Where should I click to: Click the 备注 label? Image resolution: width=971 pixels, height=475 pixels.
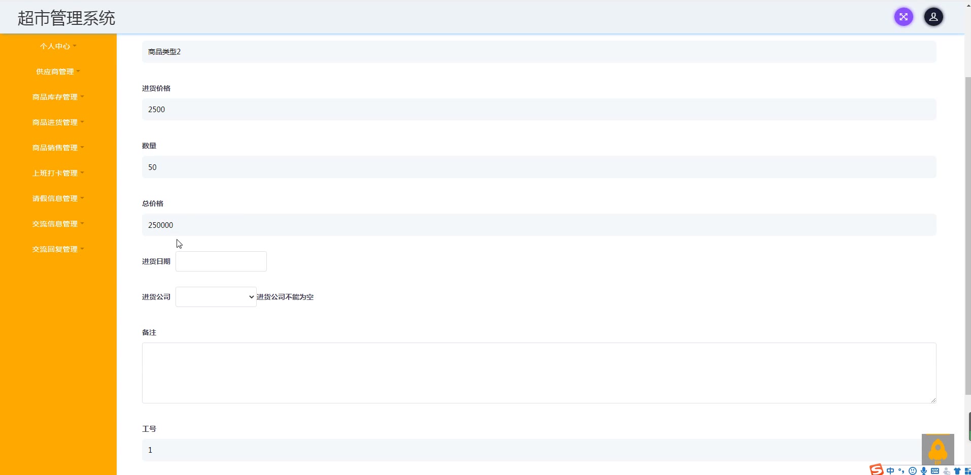coord(149,332)
